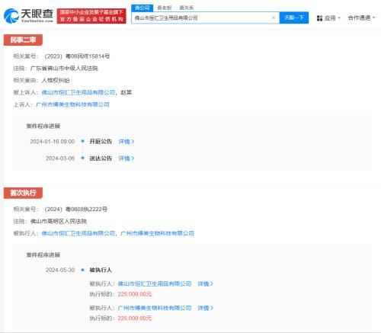Open 详情 for 开庭公告
The image size is (381, 333).
tap(126, 142)
